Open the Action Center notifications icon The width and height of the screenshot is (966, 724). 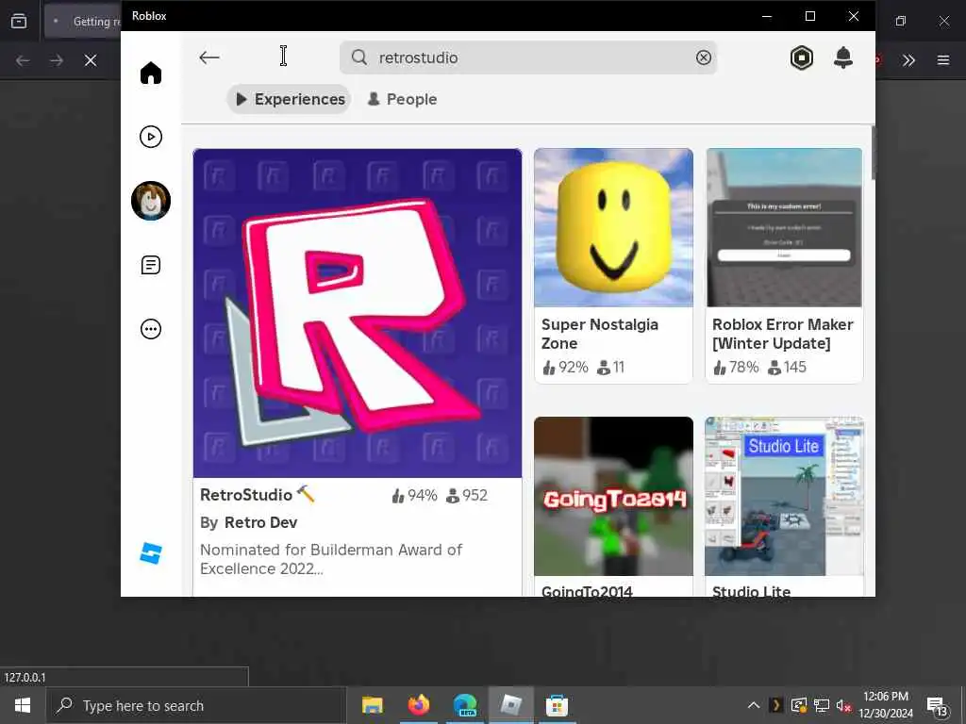click(937, 705)
